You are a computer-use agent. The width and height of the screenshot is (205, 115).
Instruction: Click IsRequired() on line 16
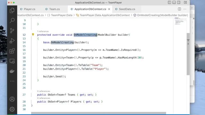pos(130,50)
